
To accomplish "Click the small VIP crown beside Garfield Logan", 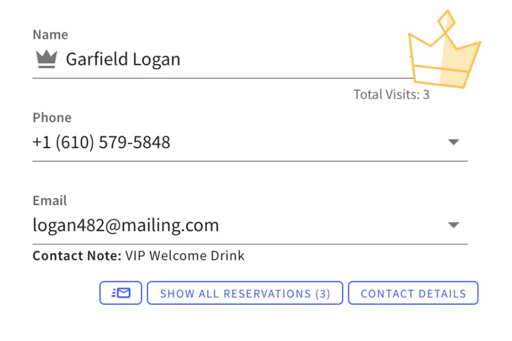I will [x=46, y=59].
